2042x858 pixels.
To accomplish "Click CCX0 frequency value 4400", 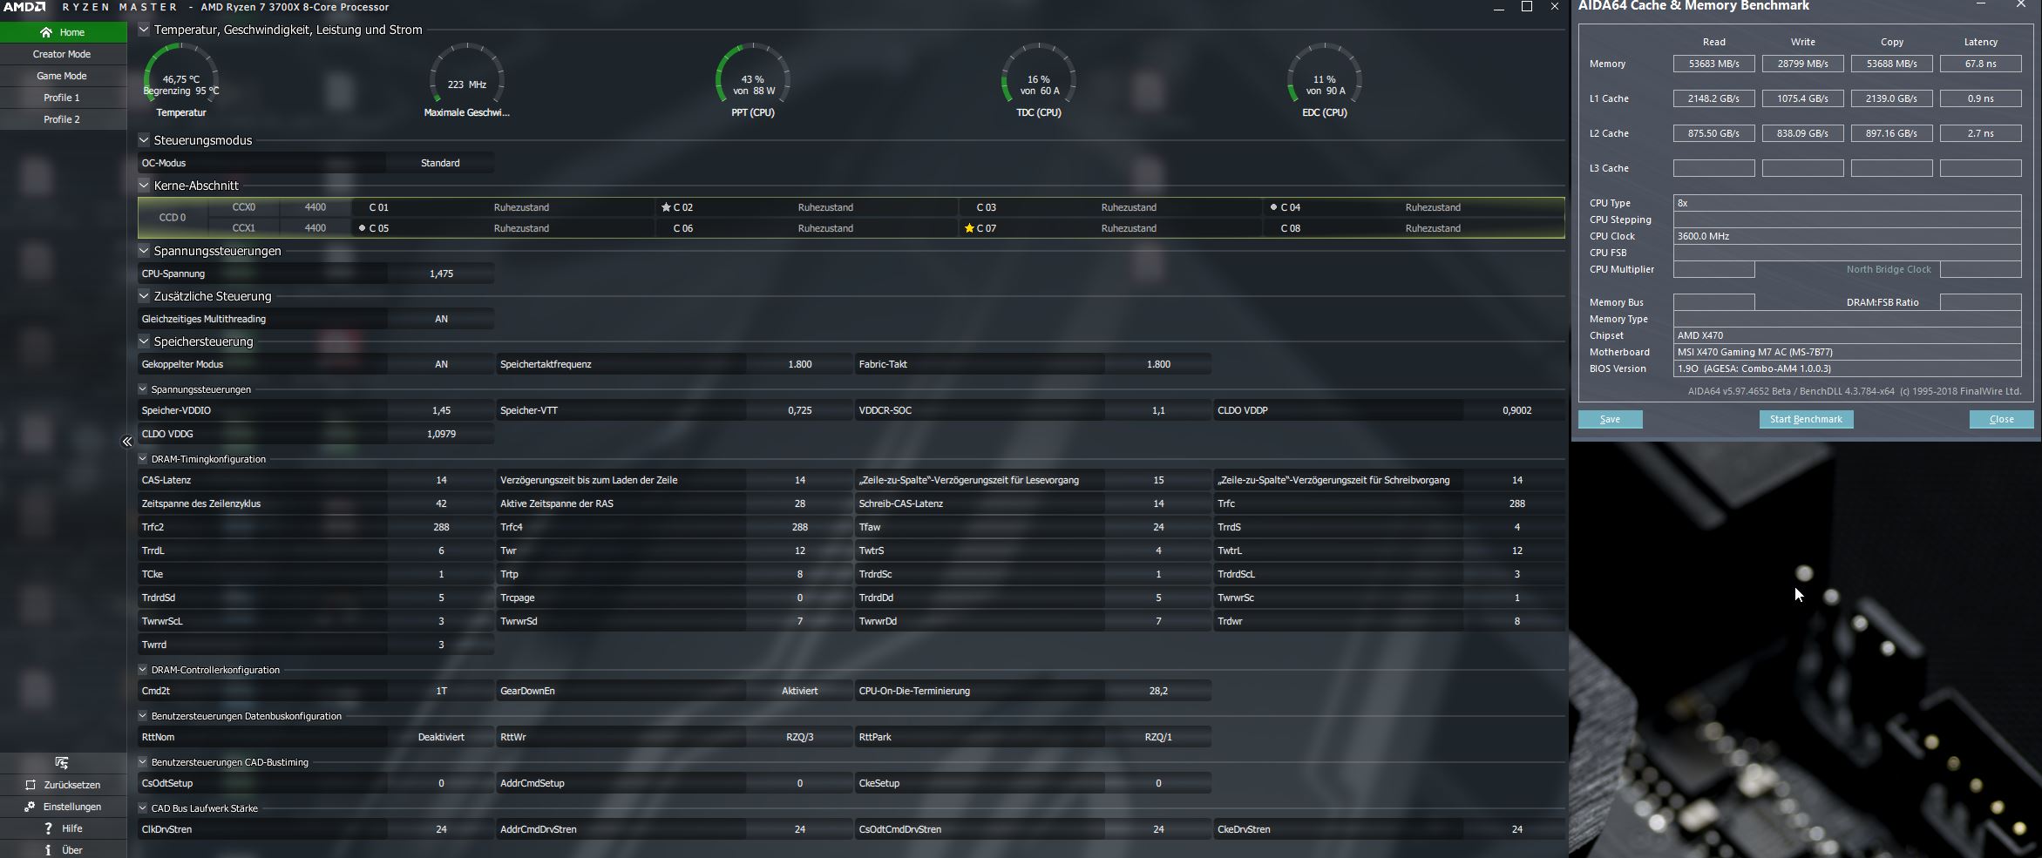I will click(315, 207).
